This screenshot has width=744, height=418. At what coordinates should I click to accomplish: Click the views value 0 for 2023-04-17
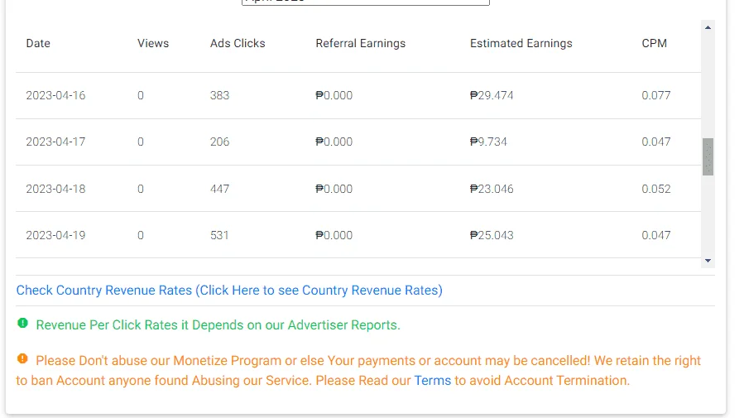tap(141, 142)
